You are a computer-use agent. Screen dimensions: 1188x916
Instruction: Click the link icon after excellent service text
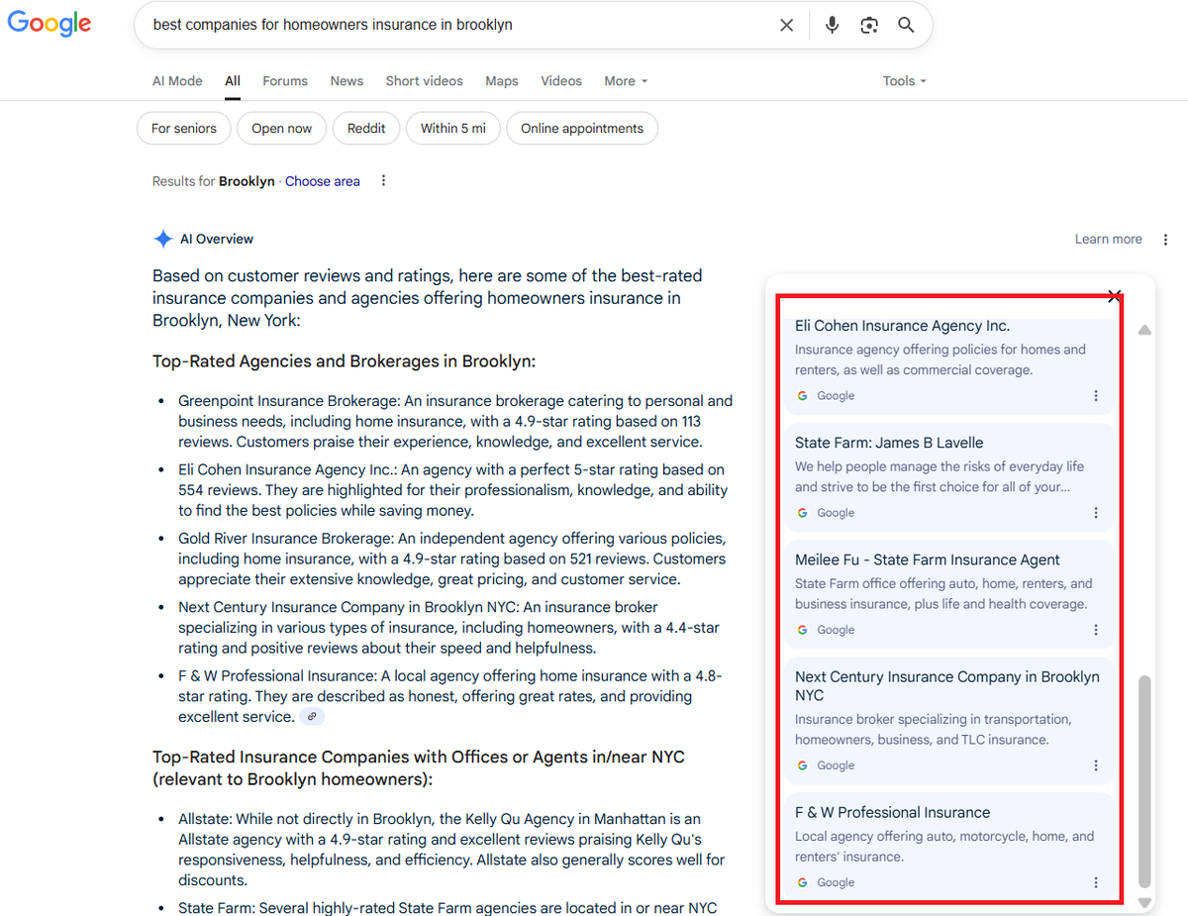(312, 715)
